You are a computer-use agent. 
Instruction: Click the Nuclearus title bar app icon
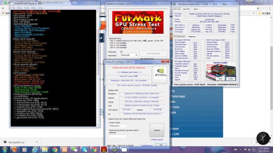(x=174, y=4)
